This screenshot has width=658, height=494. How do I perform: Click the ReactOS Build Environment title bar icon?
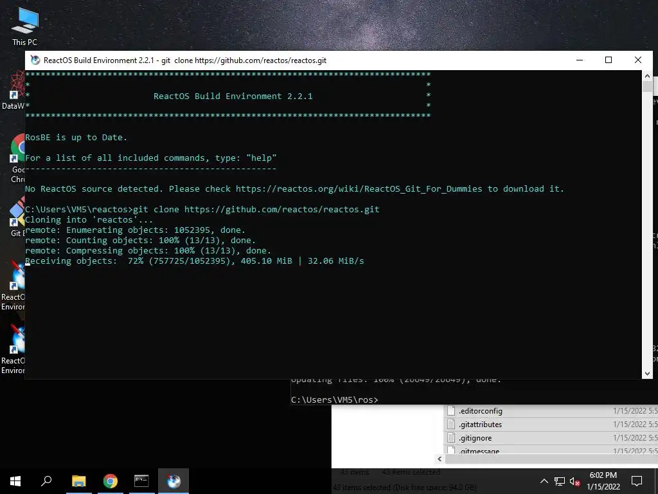[36, 60]
